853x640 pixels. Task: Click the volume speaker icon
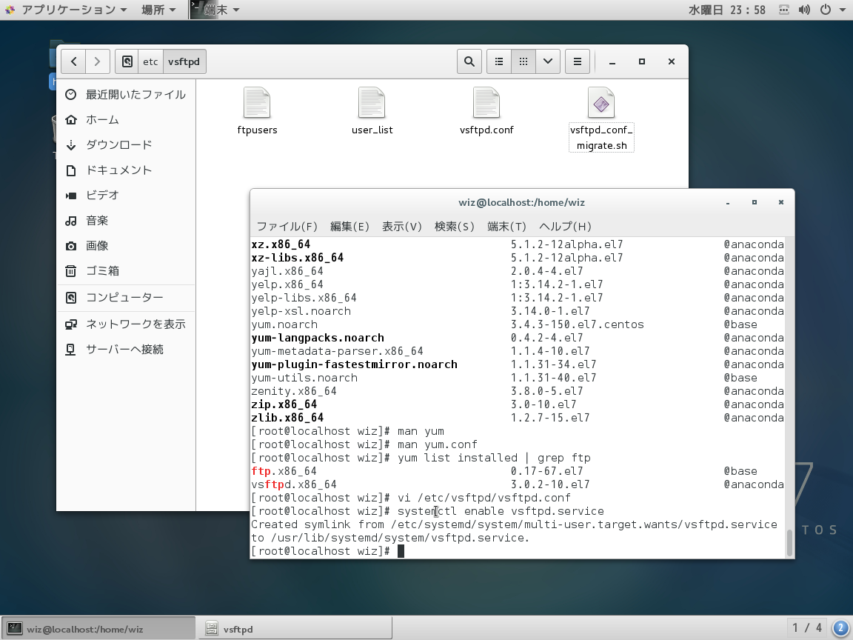[804, 10]
